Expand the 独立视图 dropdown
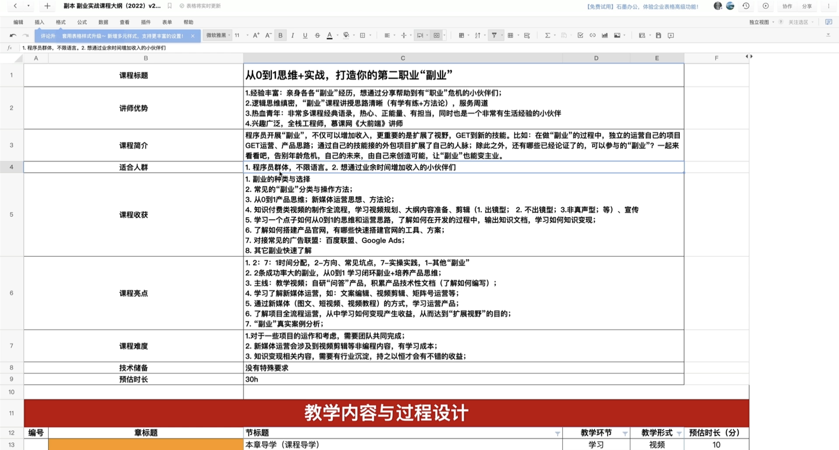Viewport: 839px width, 450px height. tap(762, 22)
